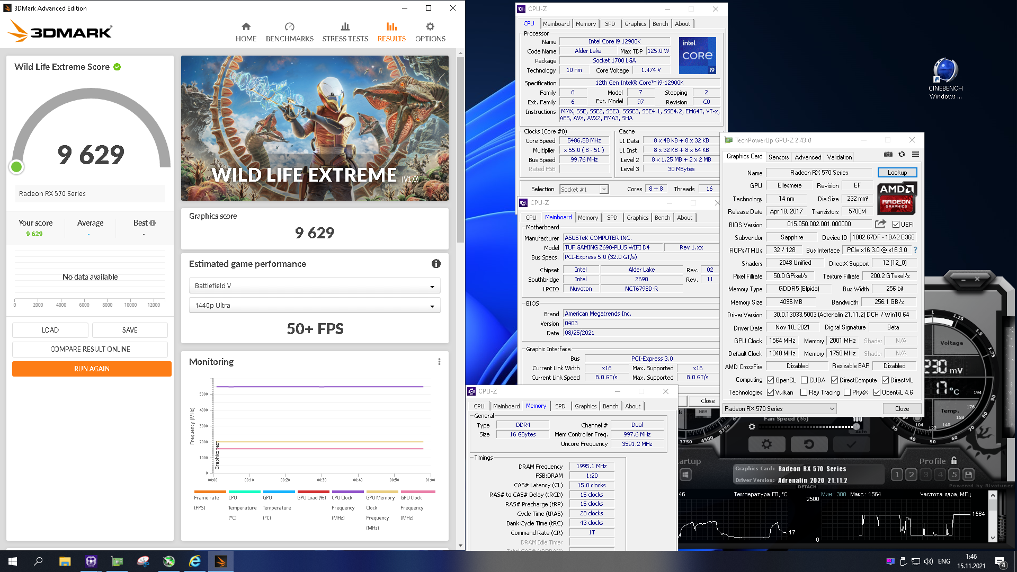Open GPU-Z hamburger menu
1017x572 pixels.
click(x=915, y=154)
